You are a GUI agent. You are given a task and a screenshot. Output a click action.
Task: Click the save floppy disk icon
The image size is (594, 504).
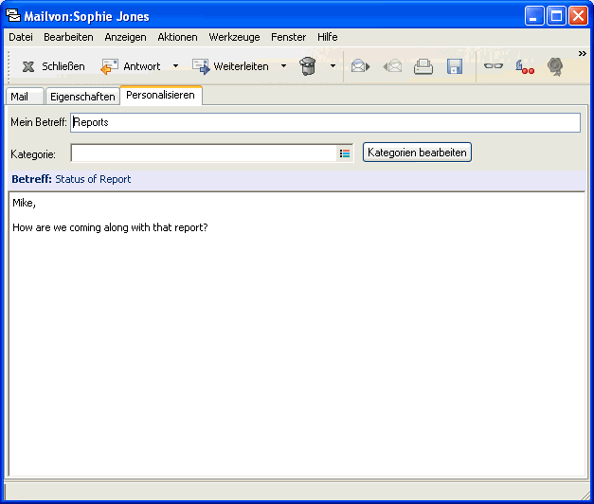[x=455, y=66]
